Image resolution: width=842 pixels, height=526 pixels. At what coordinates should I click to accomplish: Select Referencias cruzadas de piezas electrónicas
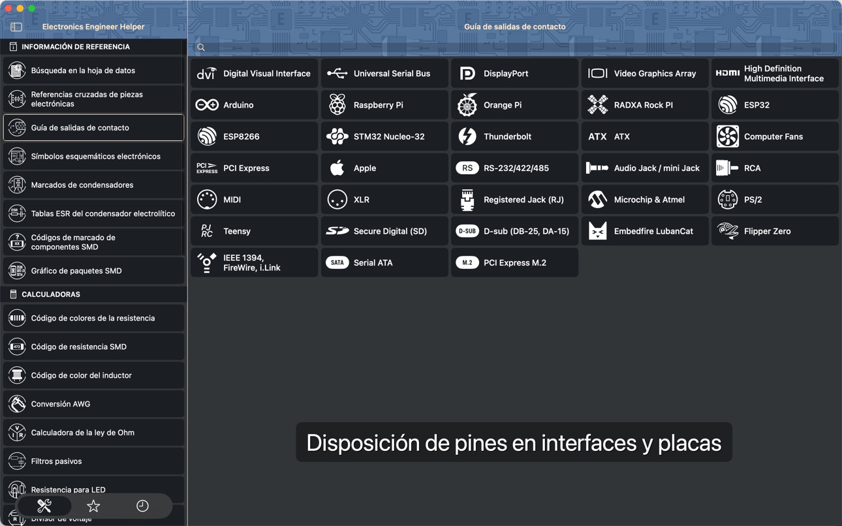pos(94,99)
